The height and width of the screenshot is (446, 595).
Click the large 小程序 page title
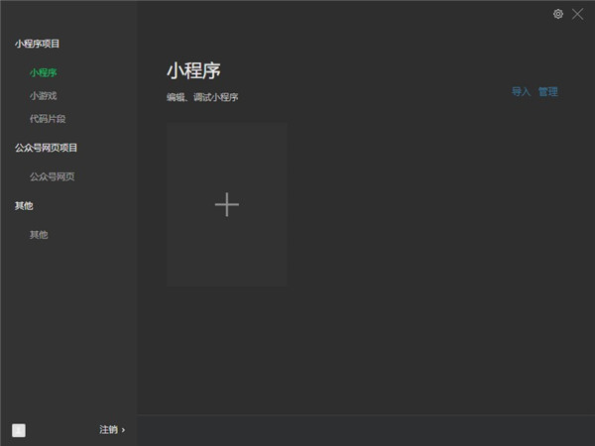pos(193,70)
